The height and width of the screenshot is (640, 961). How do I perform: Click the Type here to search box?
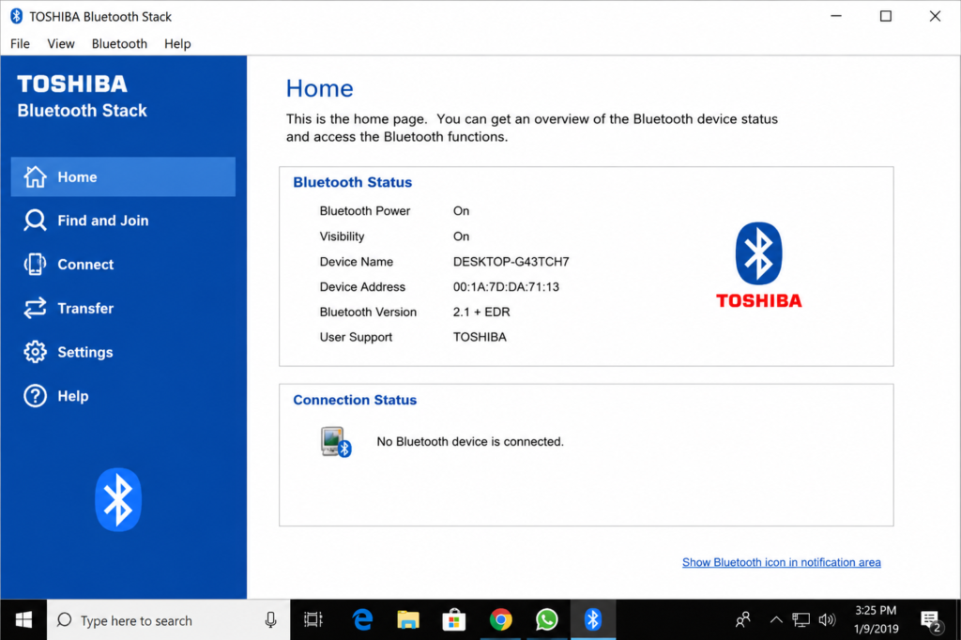pos(168,619)
